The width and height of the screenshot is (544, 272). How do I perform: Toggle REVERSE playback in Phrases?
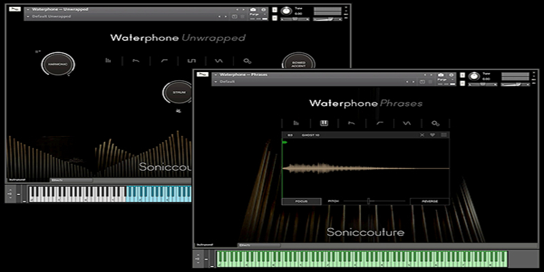click(430, 201)
